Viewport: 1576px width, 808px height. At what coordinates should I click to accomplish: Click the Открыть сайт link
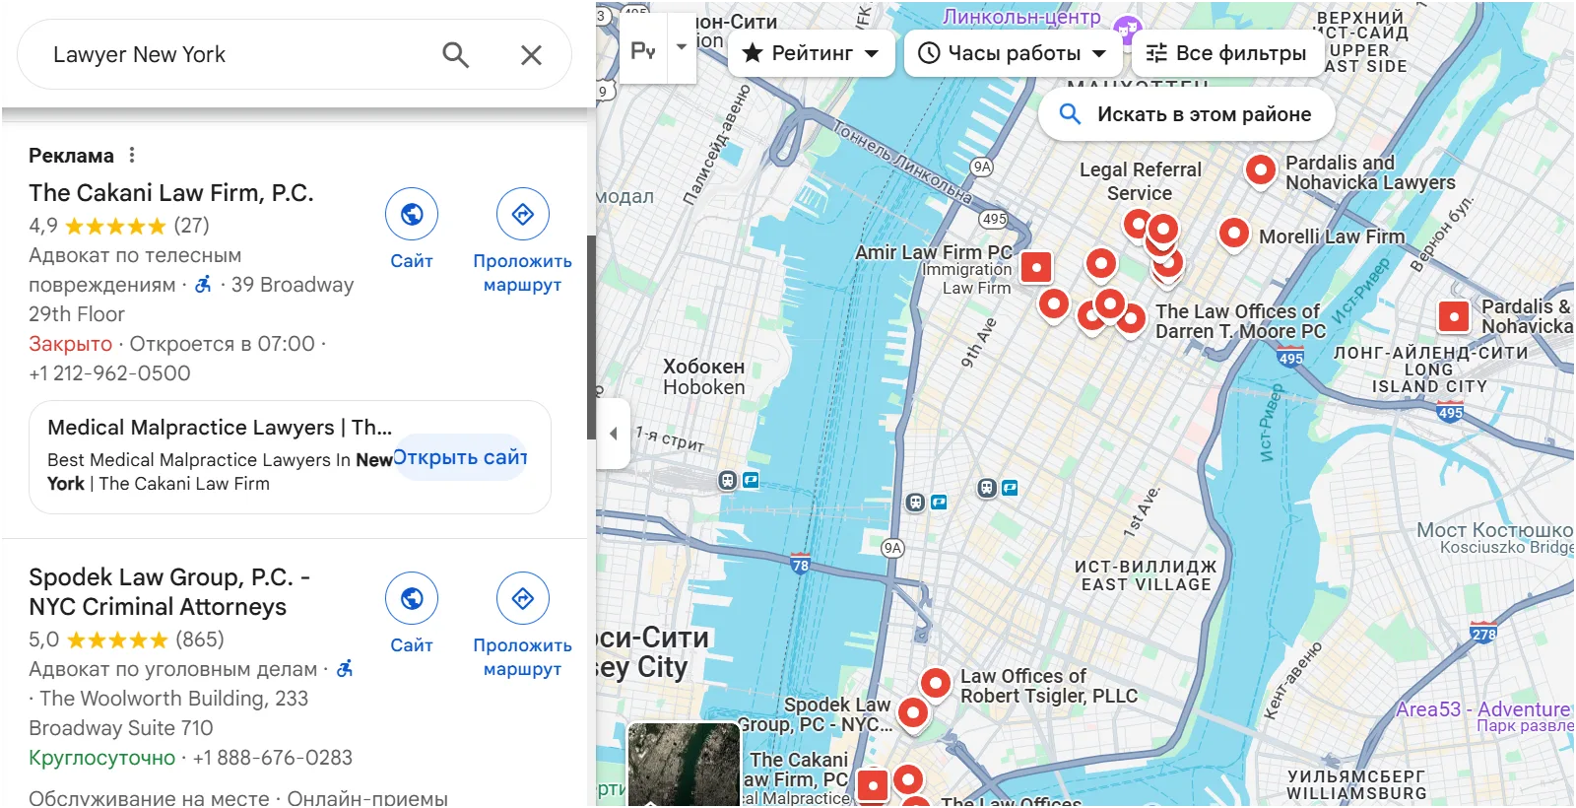coord(460,457)
